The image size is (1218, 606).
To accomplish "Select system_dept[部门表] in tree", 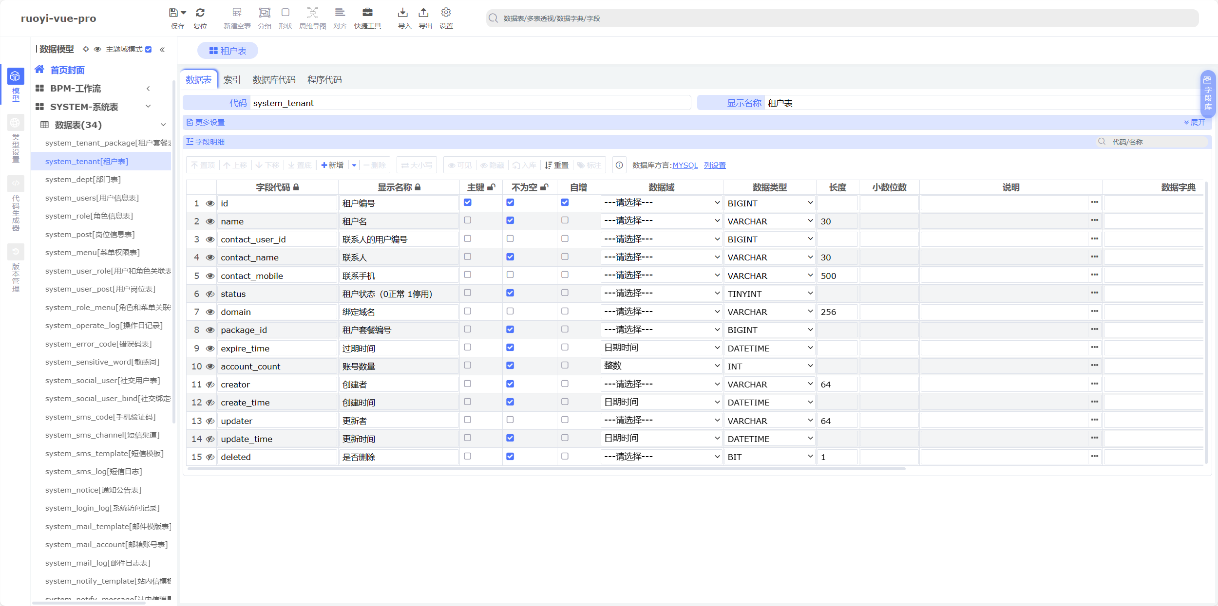I will click(x=83, y=180).
